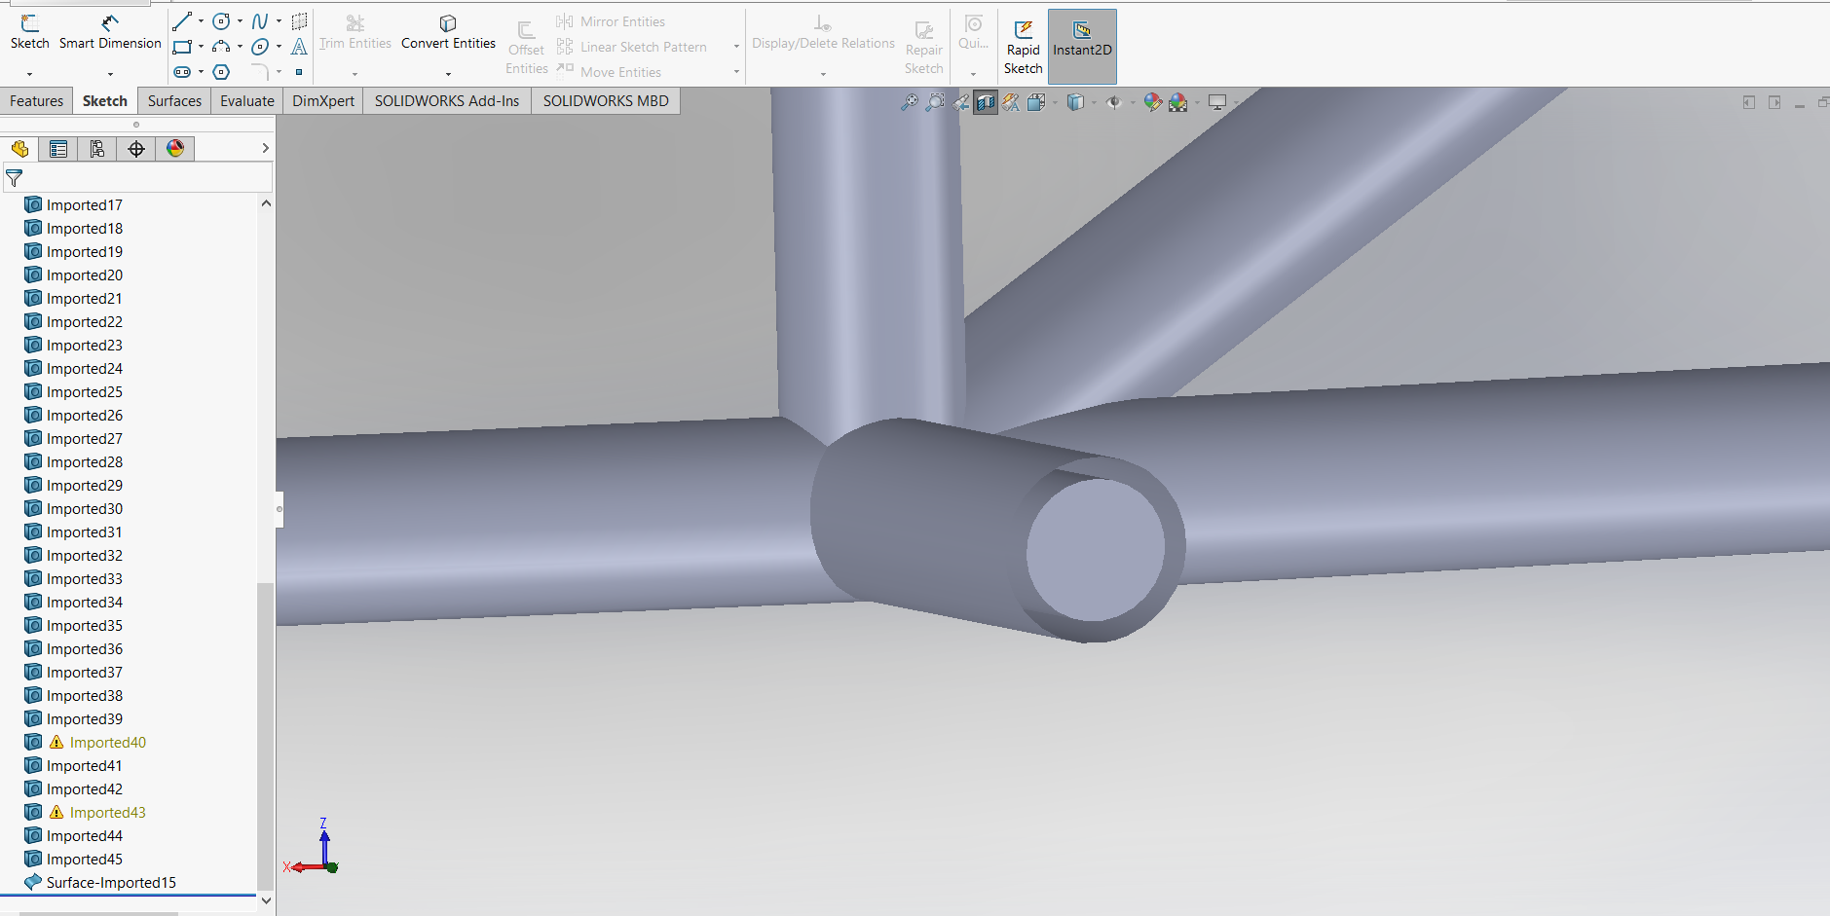Select the Straight Slot tool
The height and width of the screenshot is (916, 1830).
[182, 71]
